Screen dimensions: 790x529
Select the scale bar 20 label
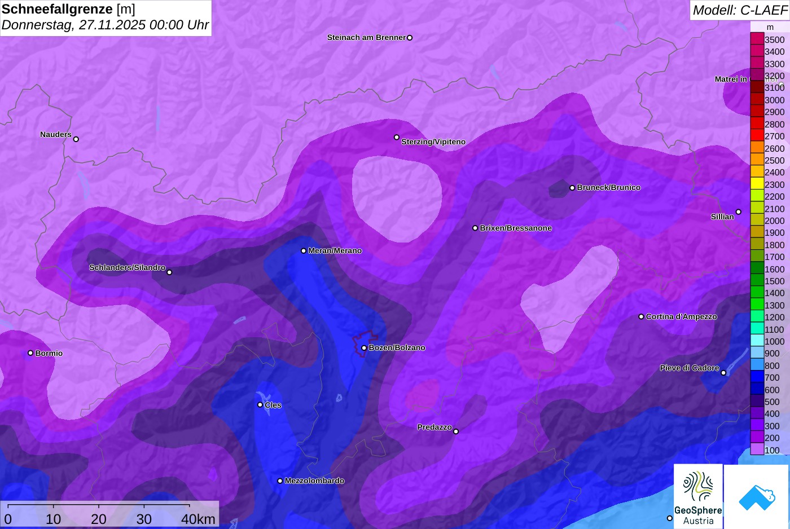[x=99, y=519]
